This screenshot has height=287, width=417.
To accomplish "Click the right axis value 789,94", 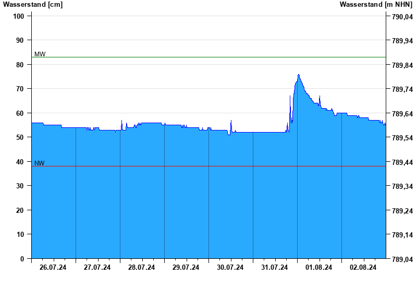I will click(x=402, y=41).
